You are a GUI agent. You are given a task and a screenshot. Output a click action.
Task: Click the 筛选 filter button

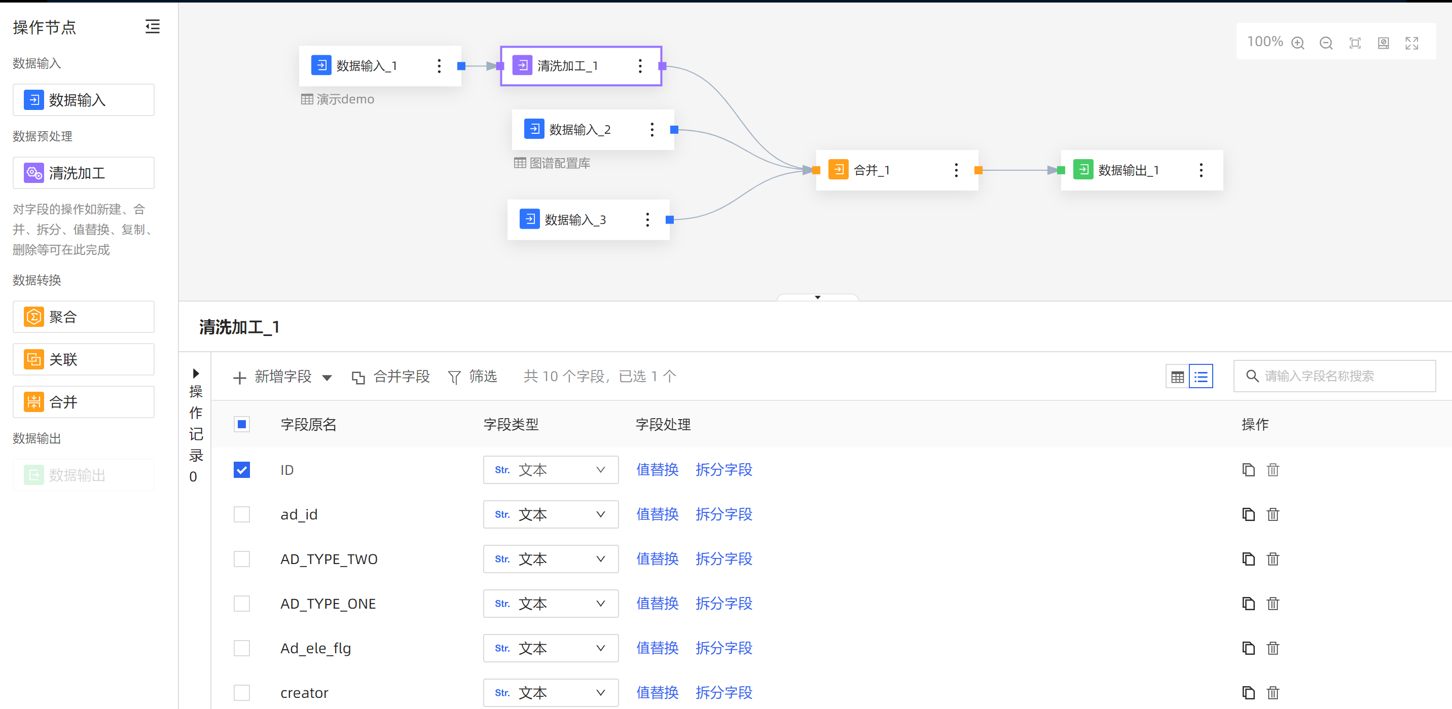[473, 377]
